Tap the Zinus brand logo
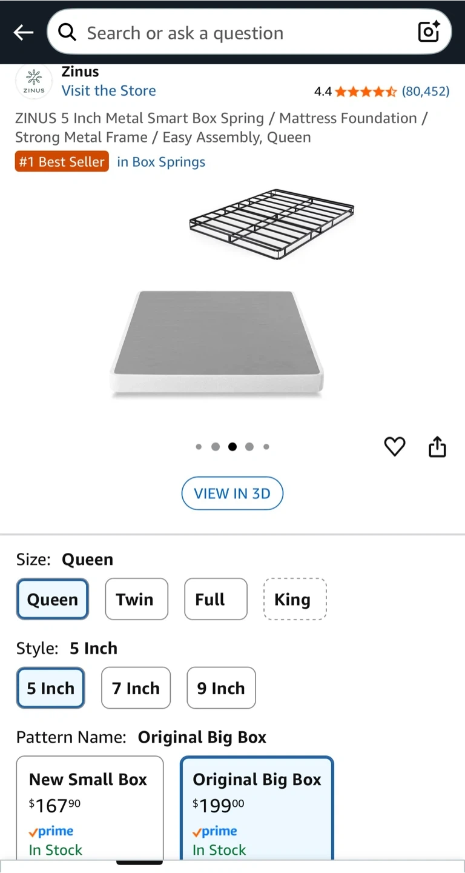The width and height of the screenshot is (465, 873). pos(34,82)
